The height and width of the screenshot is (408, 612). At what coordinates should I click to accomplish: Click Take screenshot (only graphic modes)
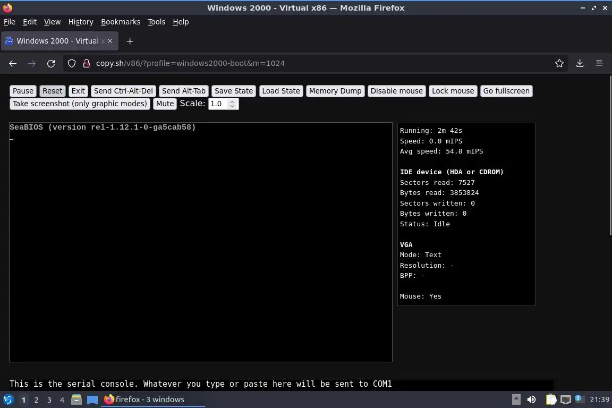[x=80, y=104]
